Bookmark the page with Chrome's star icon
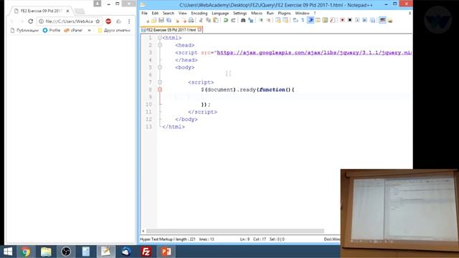The height and width of the screenshot is (258, 459). click(x=98, y=21)
